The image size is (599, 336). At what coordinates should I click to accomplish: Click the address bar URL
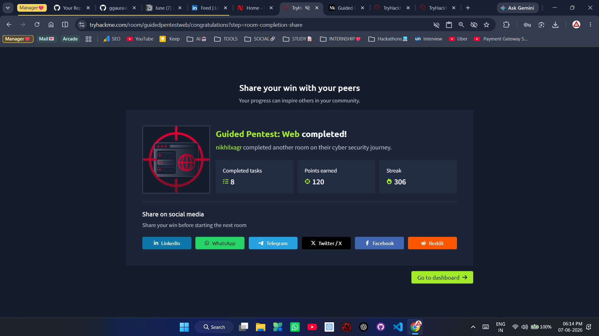pyautogui.click(x=196, y=25)
